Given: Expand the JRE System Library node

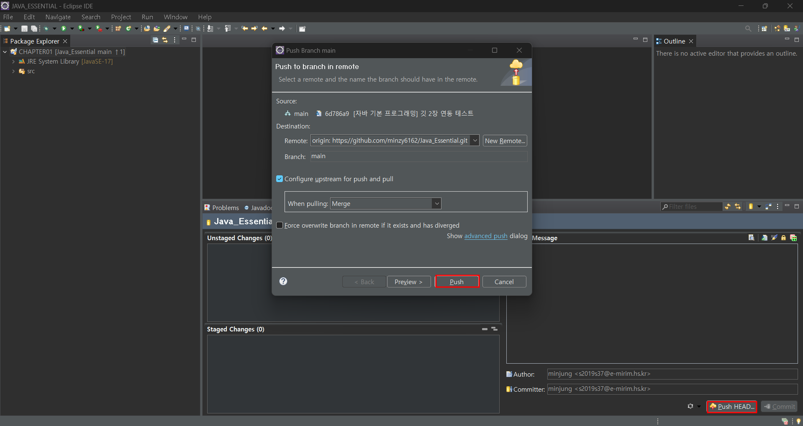Looking at the screenshot, I should tap(13, 62).
